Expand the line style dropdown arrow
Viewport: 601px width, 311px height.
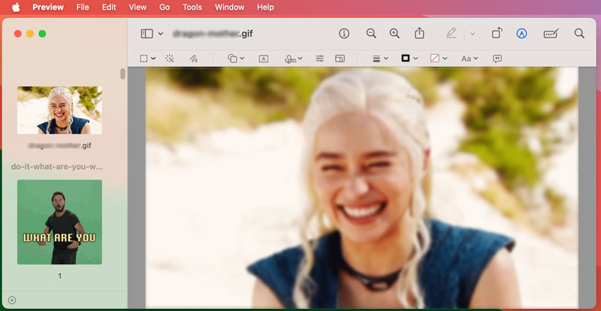386,59
